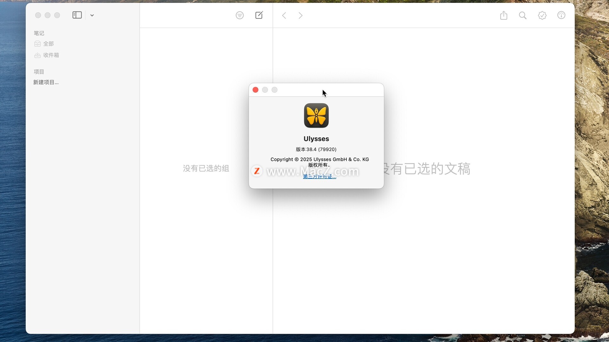Open the dashboard info icon
Image resolution: width=609 pixels, height=342 pixels.
click(561, 15)
